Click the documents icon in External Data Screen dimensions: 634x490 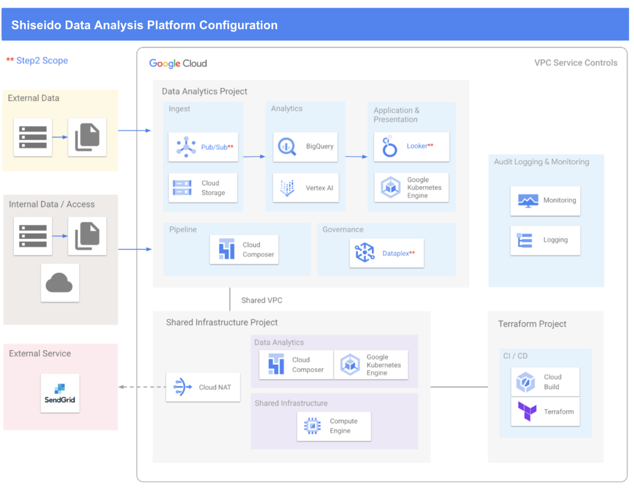tap(87, 137)
